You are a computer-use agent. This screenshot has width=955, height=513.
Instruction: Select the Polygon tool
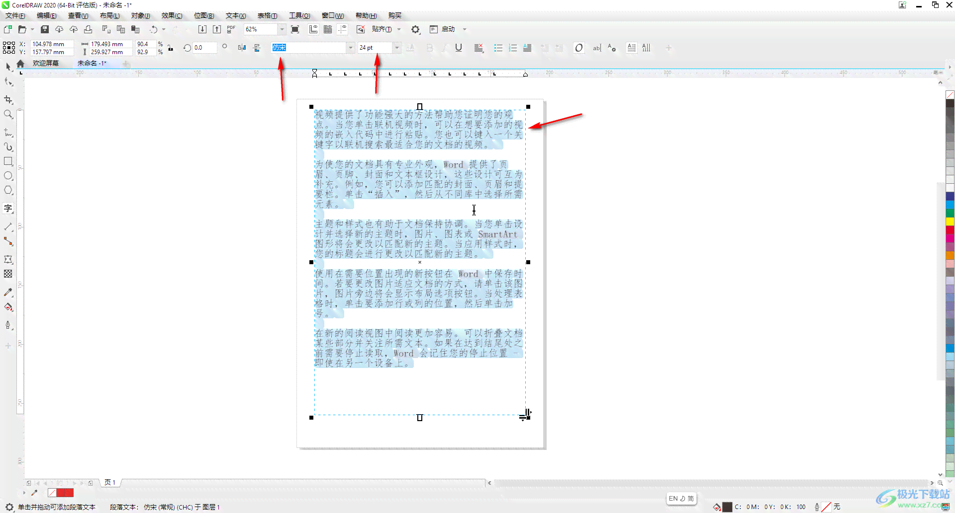[8, 190]
